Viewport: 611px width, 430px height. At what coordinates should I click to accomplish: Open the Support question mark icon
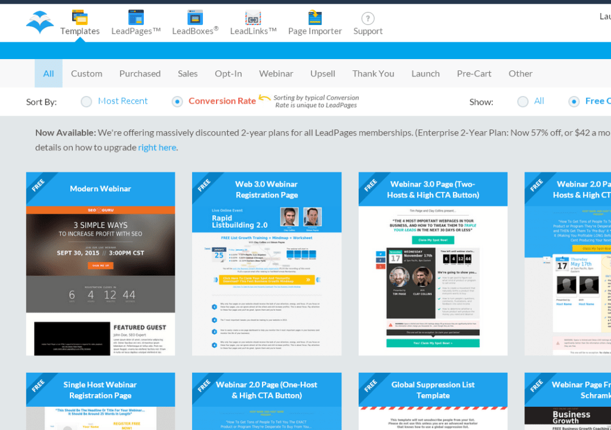(x=368, y=18)
